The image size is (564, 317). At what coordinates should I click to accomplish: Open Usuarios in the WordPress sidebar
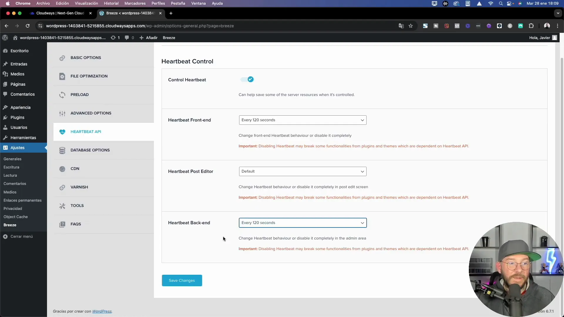23,127
